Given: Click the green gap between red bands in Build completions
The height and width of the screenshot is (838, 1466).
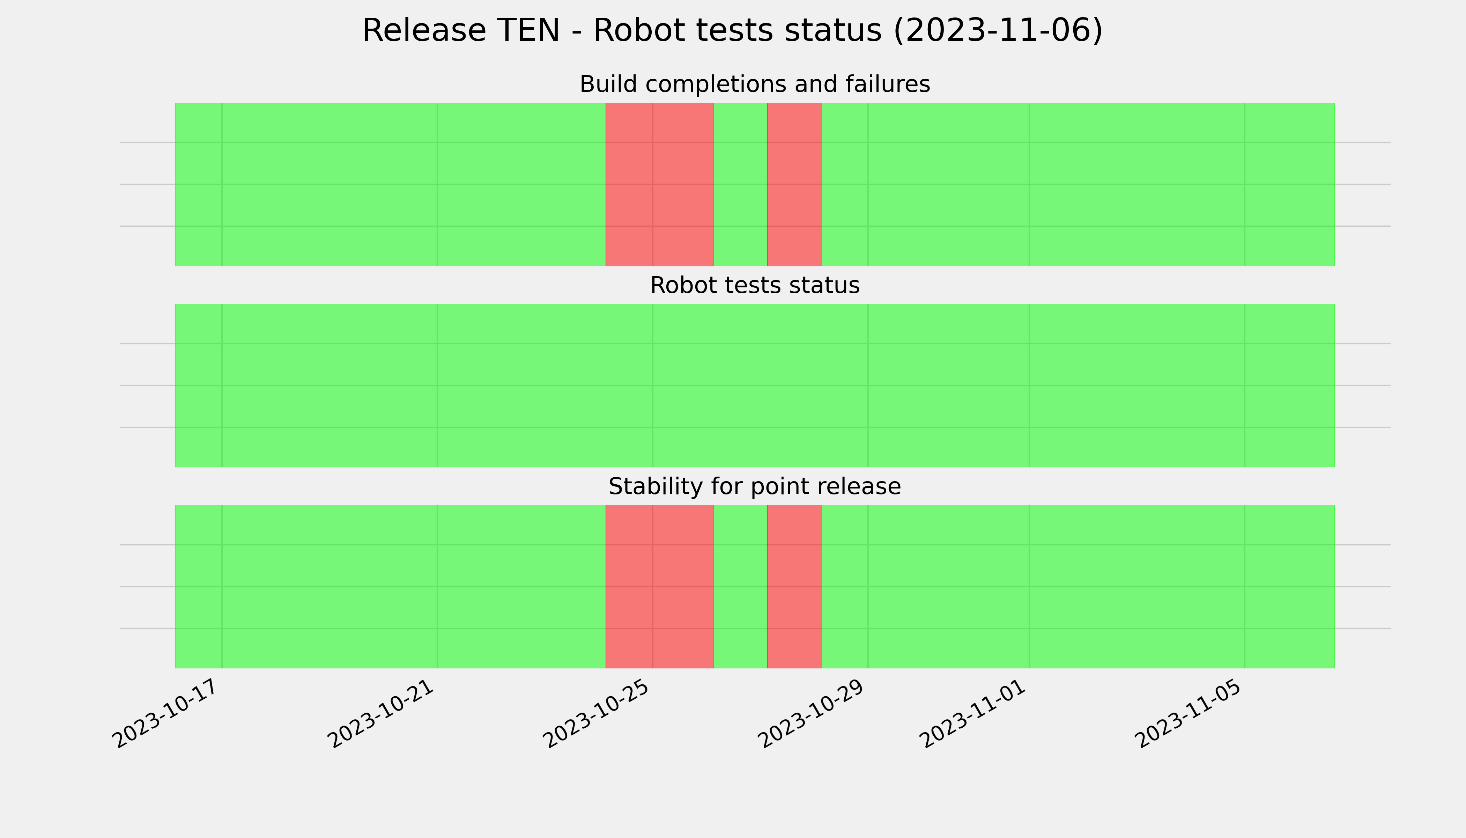Looking at the screenshot, I should 740,184.
